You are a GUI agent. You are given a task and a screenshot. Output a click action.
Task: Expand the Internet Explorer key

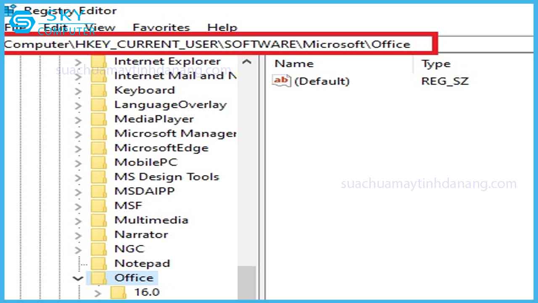tap(78, 63)
